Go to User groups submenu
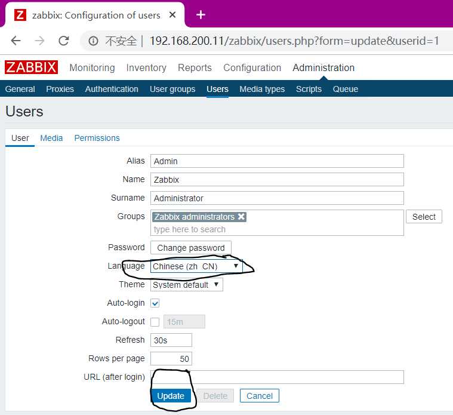The width and height of the screenshot is (453, 415). point(172,89)
